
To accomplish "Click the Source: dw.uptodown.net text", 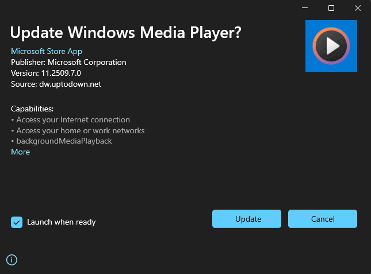I will [56, 84].
